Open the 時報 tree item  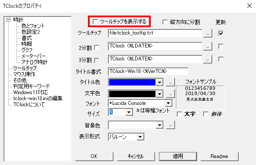click(26, 44)
